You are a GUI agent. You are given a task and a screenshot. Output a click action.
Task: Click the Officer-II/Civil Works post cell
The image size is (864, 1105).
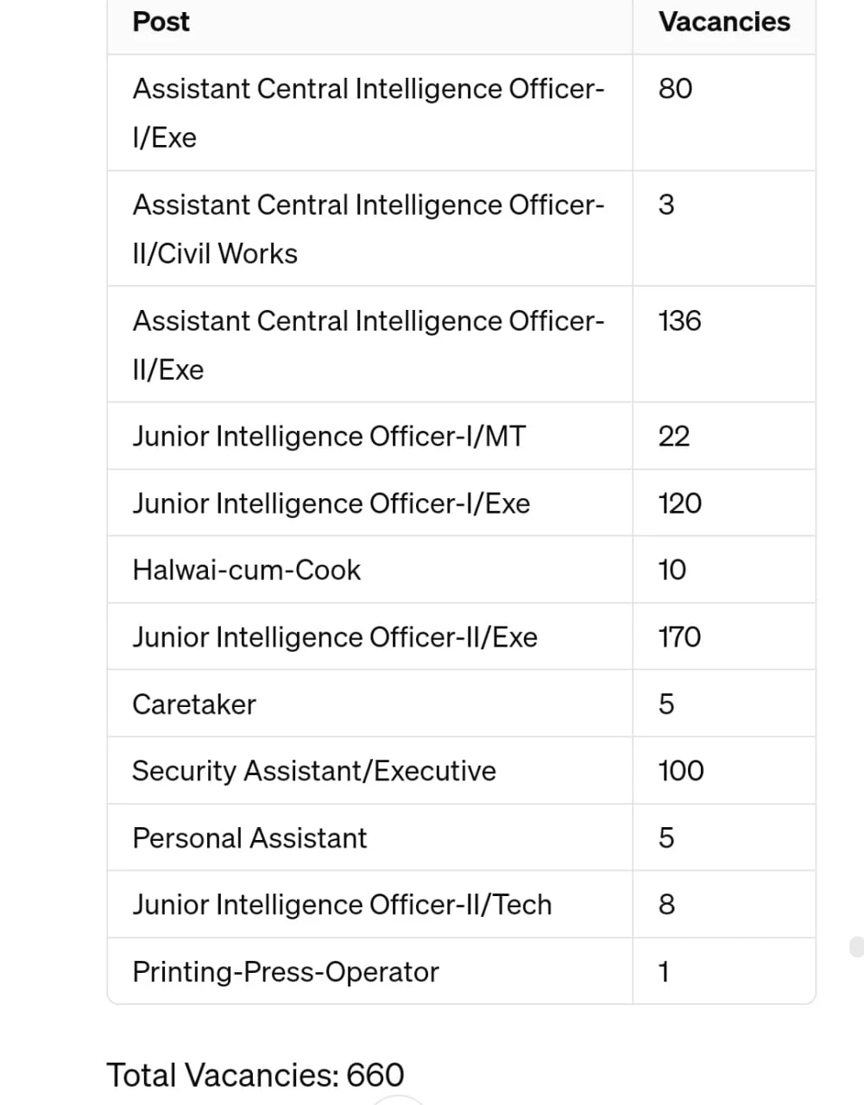pos(368,229)
